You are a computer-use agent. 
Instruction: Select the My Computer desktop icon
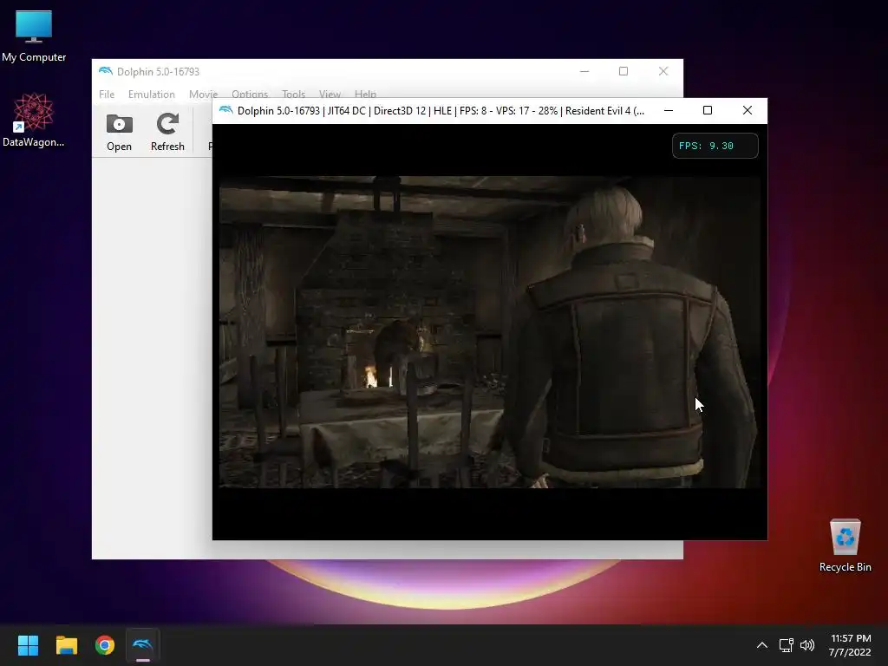tap(34, 36)
